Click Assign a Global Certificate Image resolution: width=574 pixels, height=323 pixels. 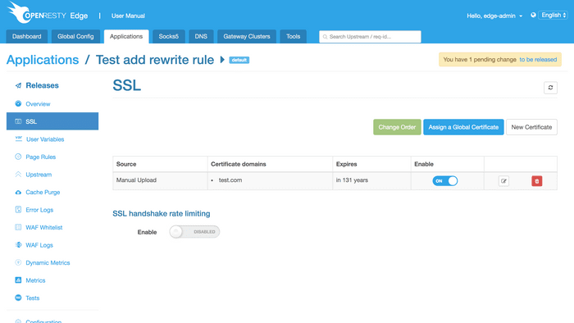pyautogui.click(x=463, y=127)
